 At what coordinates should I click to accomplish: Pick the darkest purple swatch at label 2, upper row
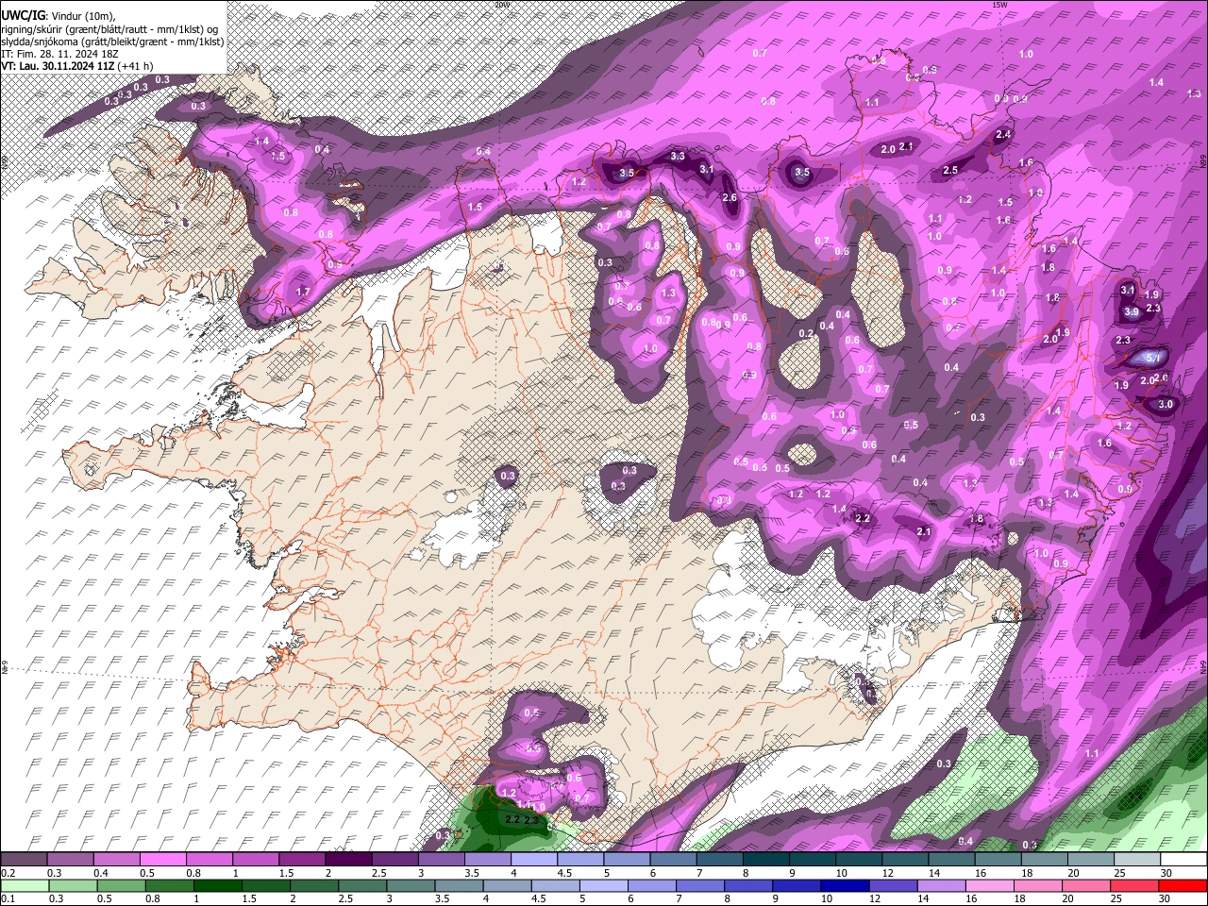[x=347, y=859]
